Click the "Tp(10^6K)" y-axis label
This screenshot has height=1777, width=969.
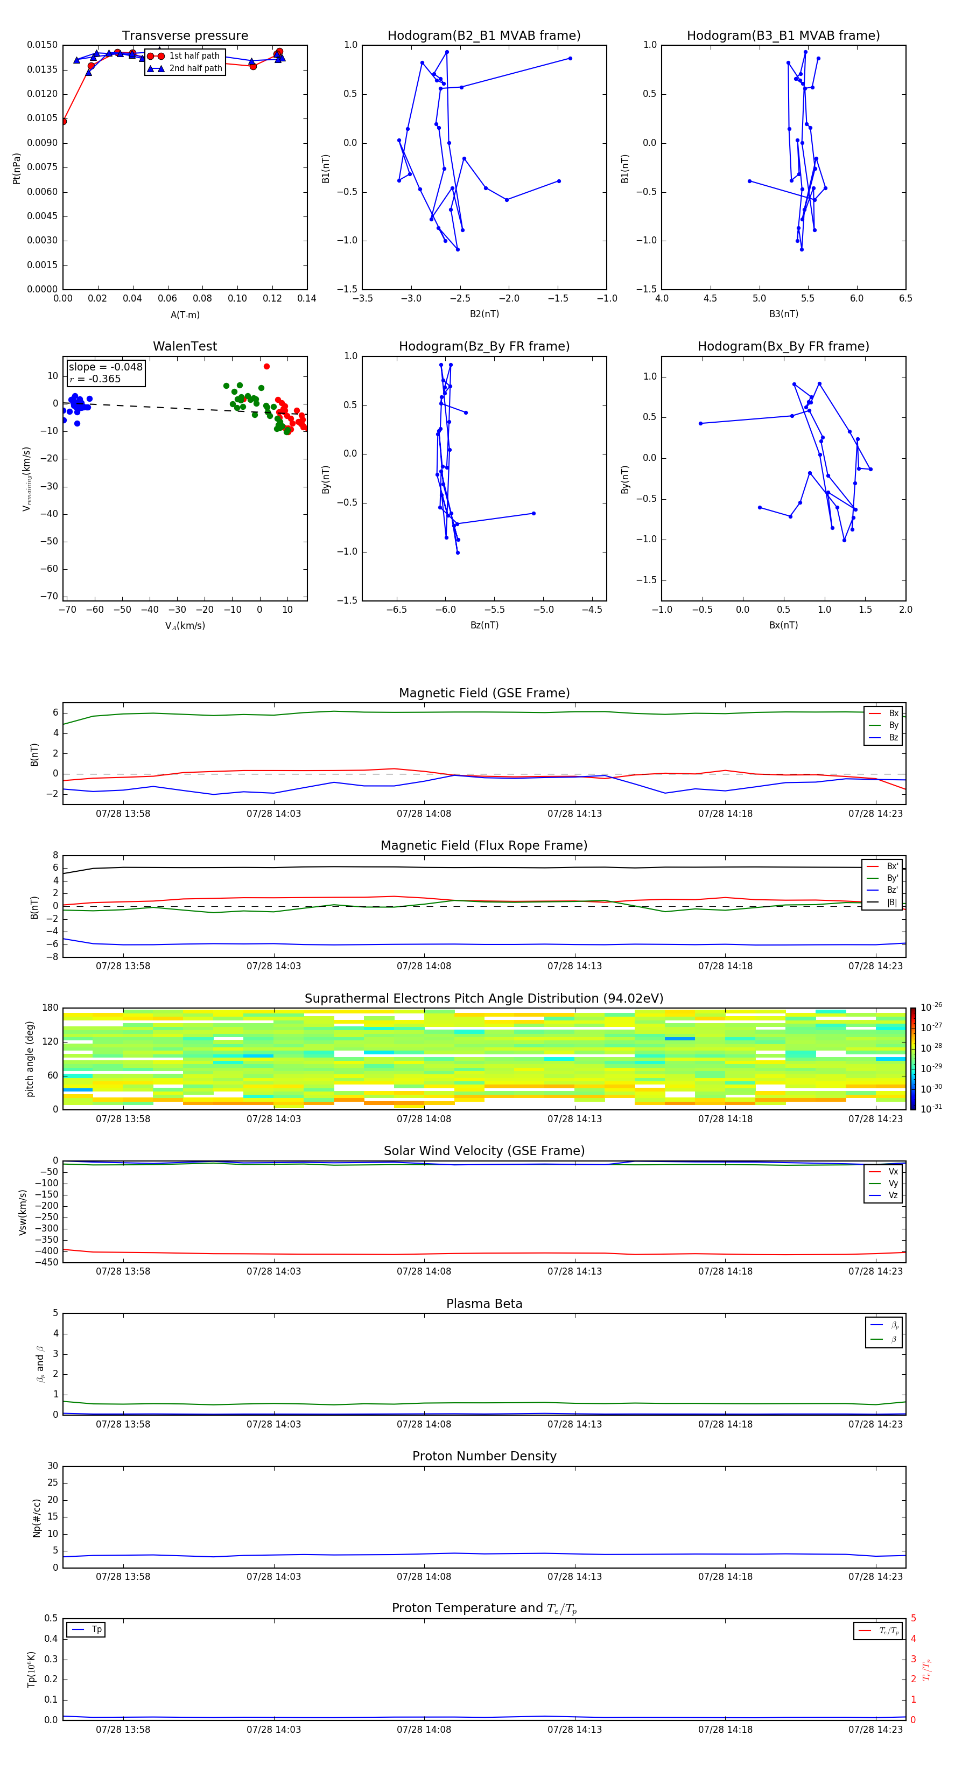tap(32, 1669)
